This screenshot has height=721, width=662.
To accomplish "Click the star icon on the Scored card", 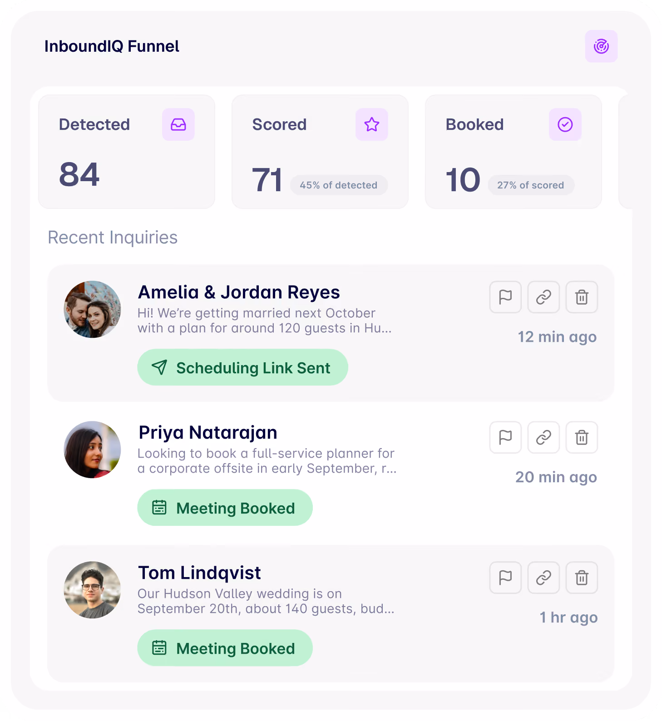I will (x=372, y=124).
